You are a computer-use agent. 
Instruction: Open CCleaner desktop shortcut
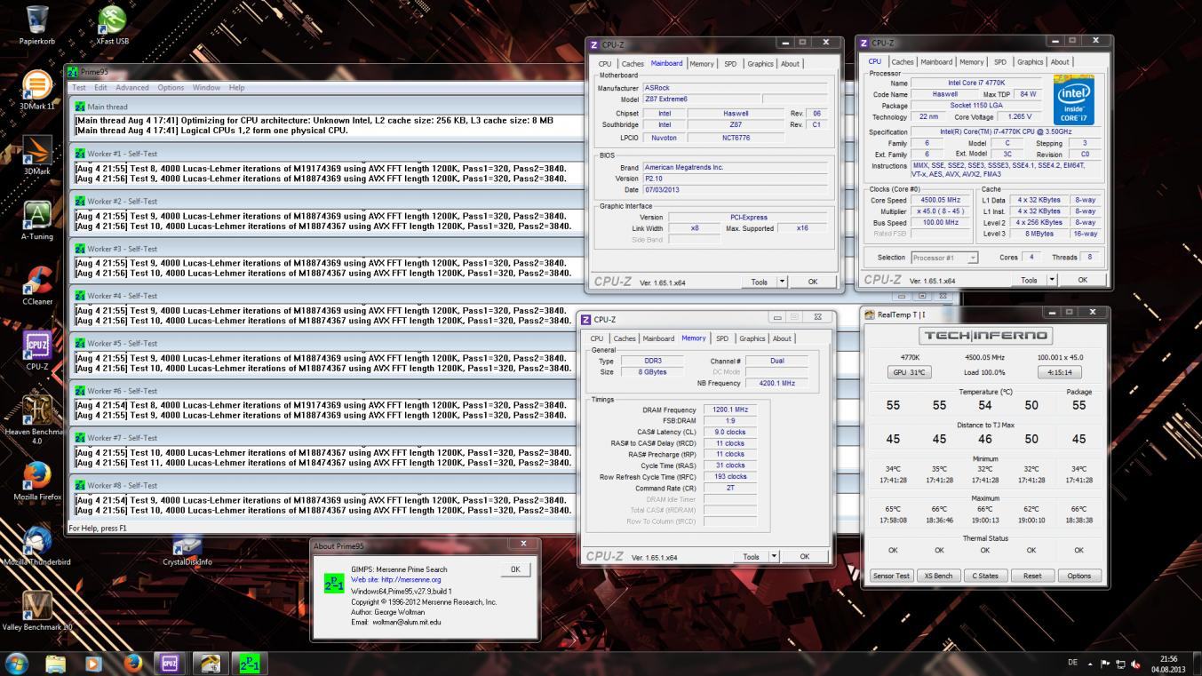click(37, 285)
